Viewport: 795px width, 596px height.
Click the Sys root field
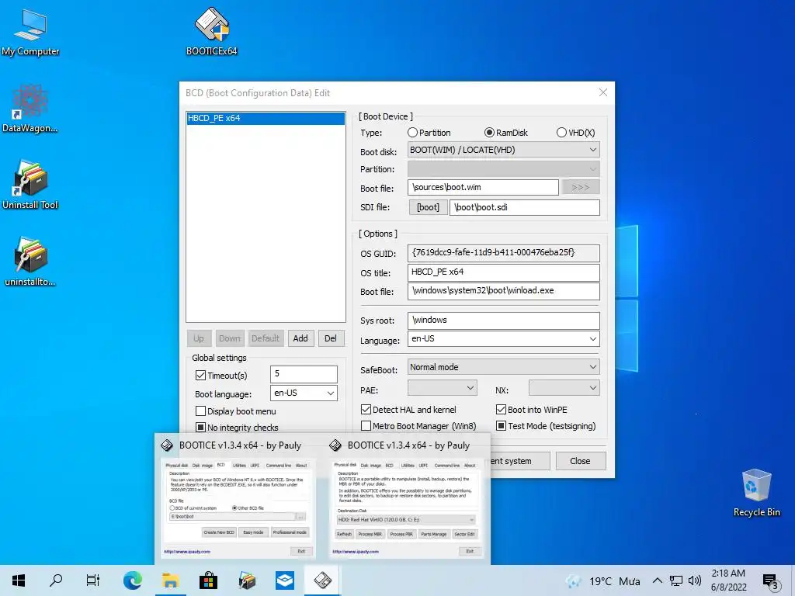point(503,321)
